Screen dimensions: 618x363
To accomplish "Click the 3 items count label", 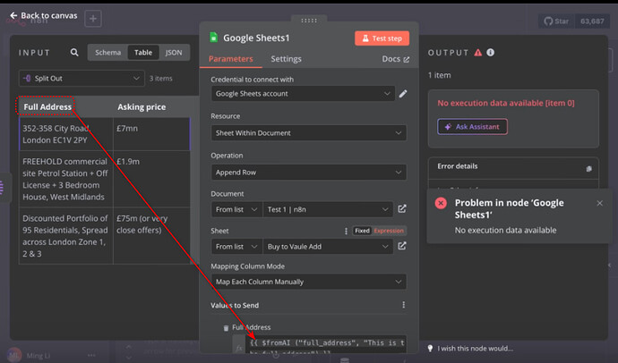I will coord(161,79).
